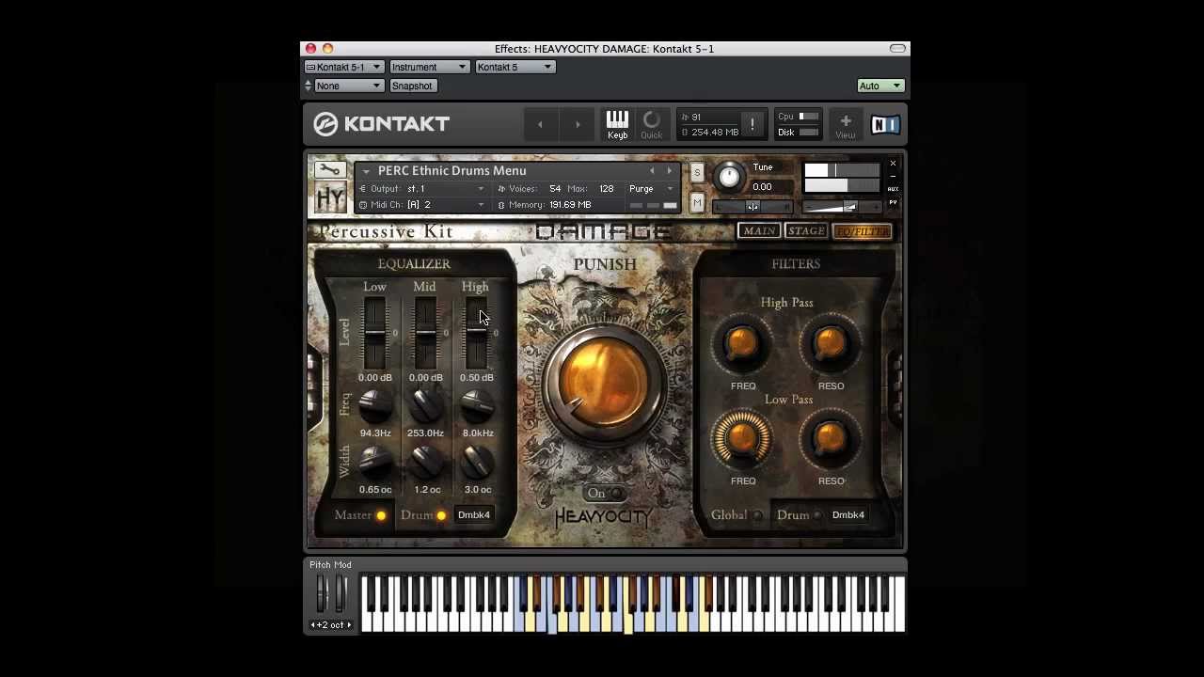Shift keyboard octave up with right arrow
The height and width of the screenshot is (677, 1204).
349,625
